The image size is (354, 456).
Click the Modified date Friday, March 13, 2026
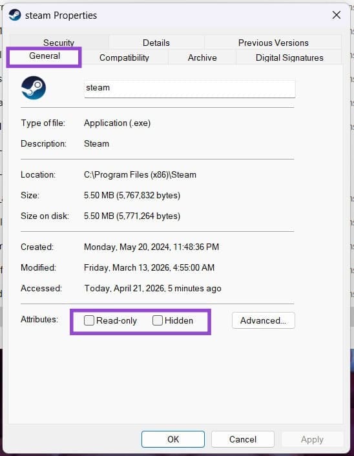coord(149,267)
